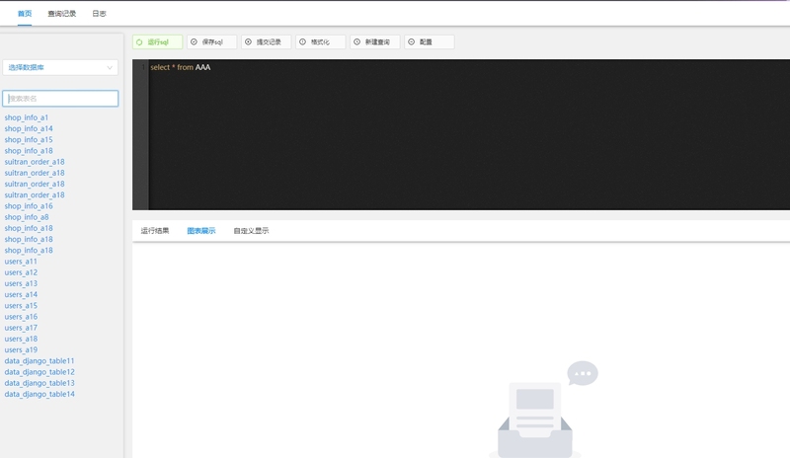Create a new query via 新建查询
This screenshot has width=790, height=458.
coord(375,41)
